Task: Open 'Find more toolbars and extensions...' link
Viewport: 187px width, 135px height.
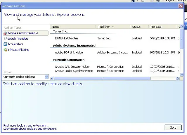Action: coord(26,125)
